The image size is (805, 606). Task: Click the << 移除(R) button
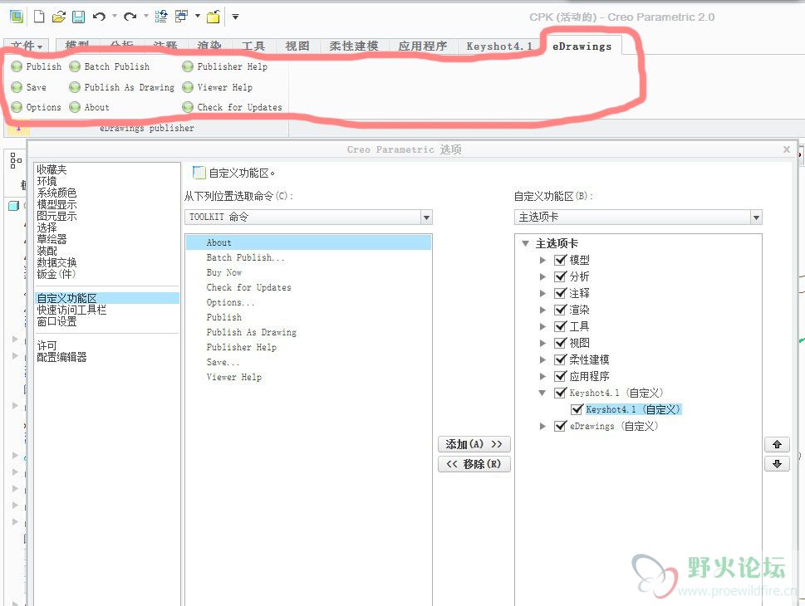tap(474, 464)
